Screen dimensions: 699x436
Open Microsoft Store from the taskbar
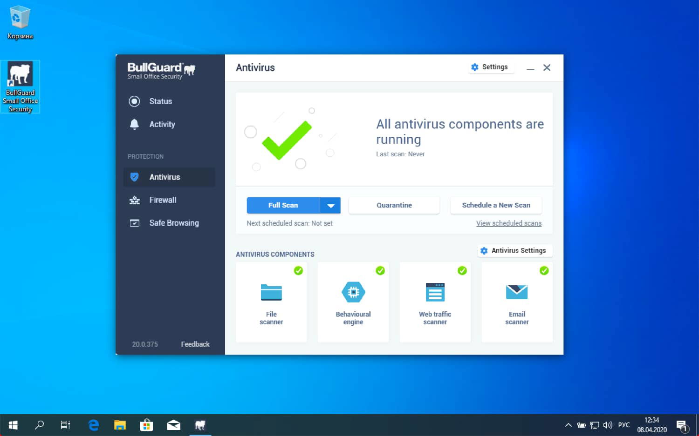[x=147, y=425]
